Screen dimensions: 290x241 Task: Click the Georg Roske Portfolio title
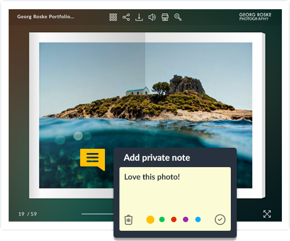pyautogui.click(x=46, y=17)
